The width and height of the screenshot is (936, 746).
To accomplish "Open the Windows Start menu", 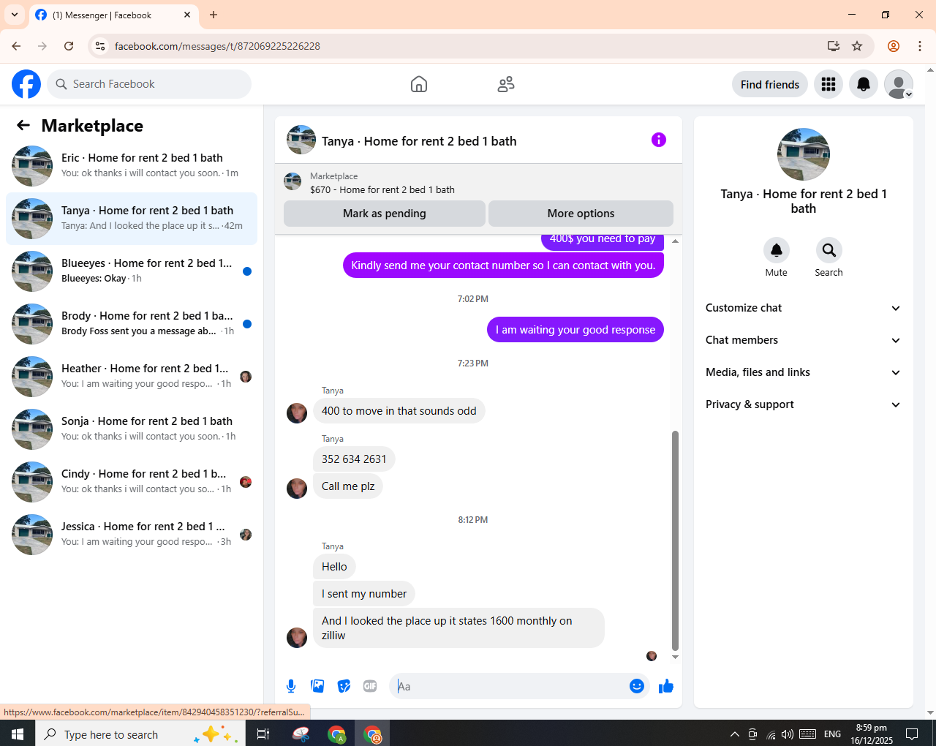I will (x=18, y=734).
